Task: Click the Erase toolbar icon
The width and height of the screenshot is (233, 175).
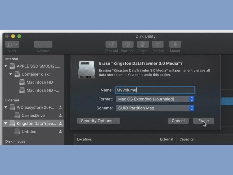Action: [143, 44]
